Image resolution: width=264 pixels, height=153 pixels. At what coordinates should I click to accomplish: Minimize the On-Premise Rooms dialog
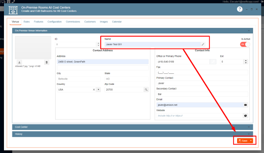click(247, 9)
